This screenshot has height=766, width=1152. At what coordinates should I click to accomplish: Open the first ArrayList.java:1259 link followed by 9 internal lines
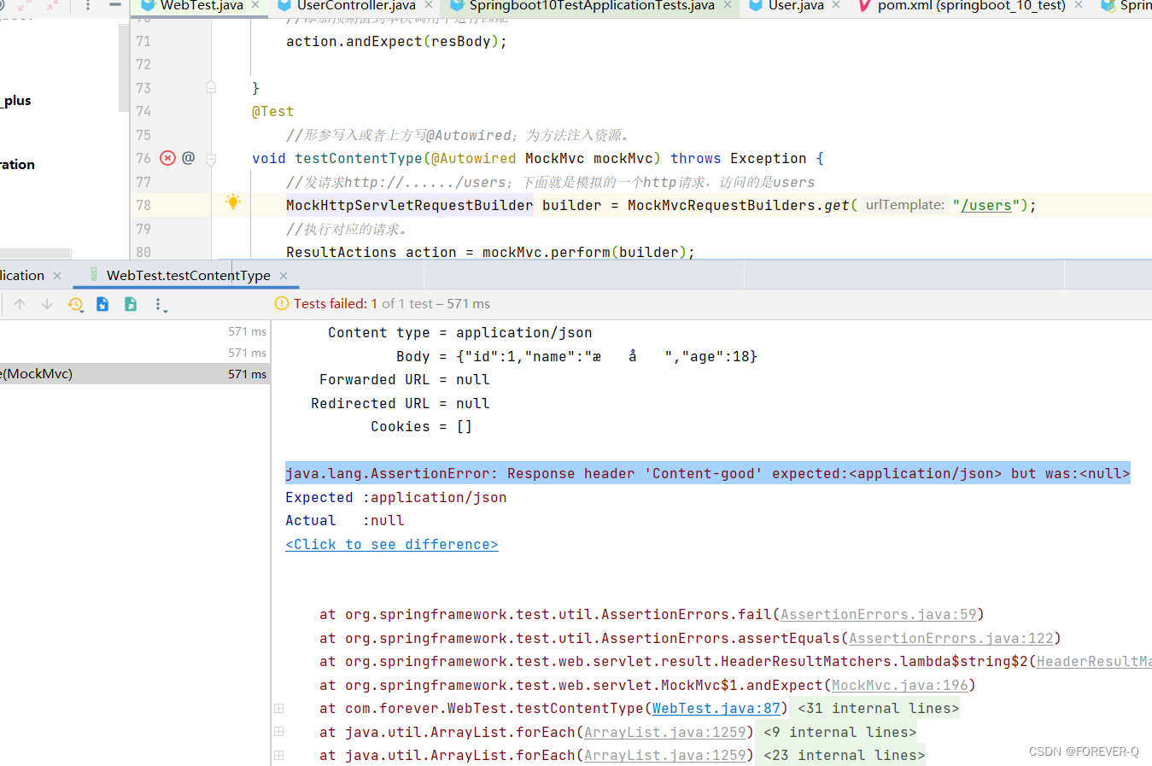click(x=664, y=733)
